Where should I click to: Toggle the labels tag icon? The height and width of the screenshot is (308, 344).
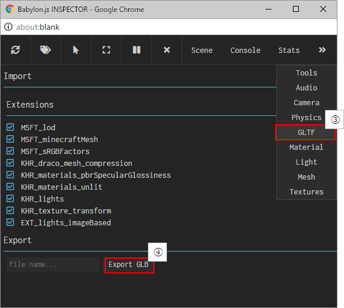(x=45, y=50)
